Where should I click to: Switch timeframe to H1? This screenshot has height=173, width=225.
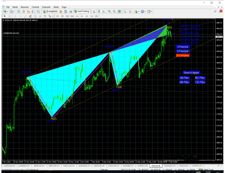click(x=77, y=16)
